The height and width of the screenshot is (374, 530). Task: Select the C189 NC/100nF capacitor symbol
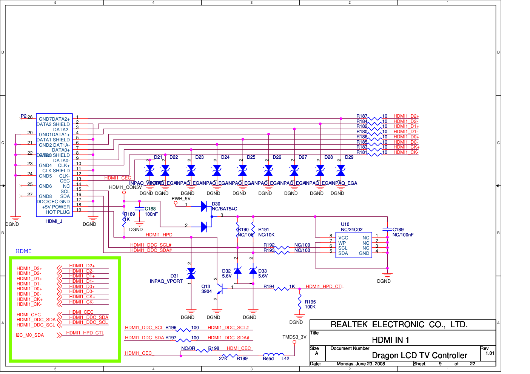click(x=387, y=229)
